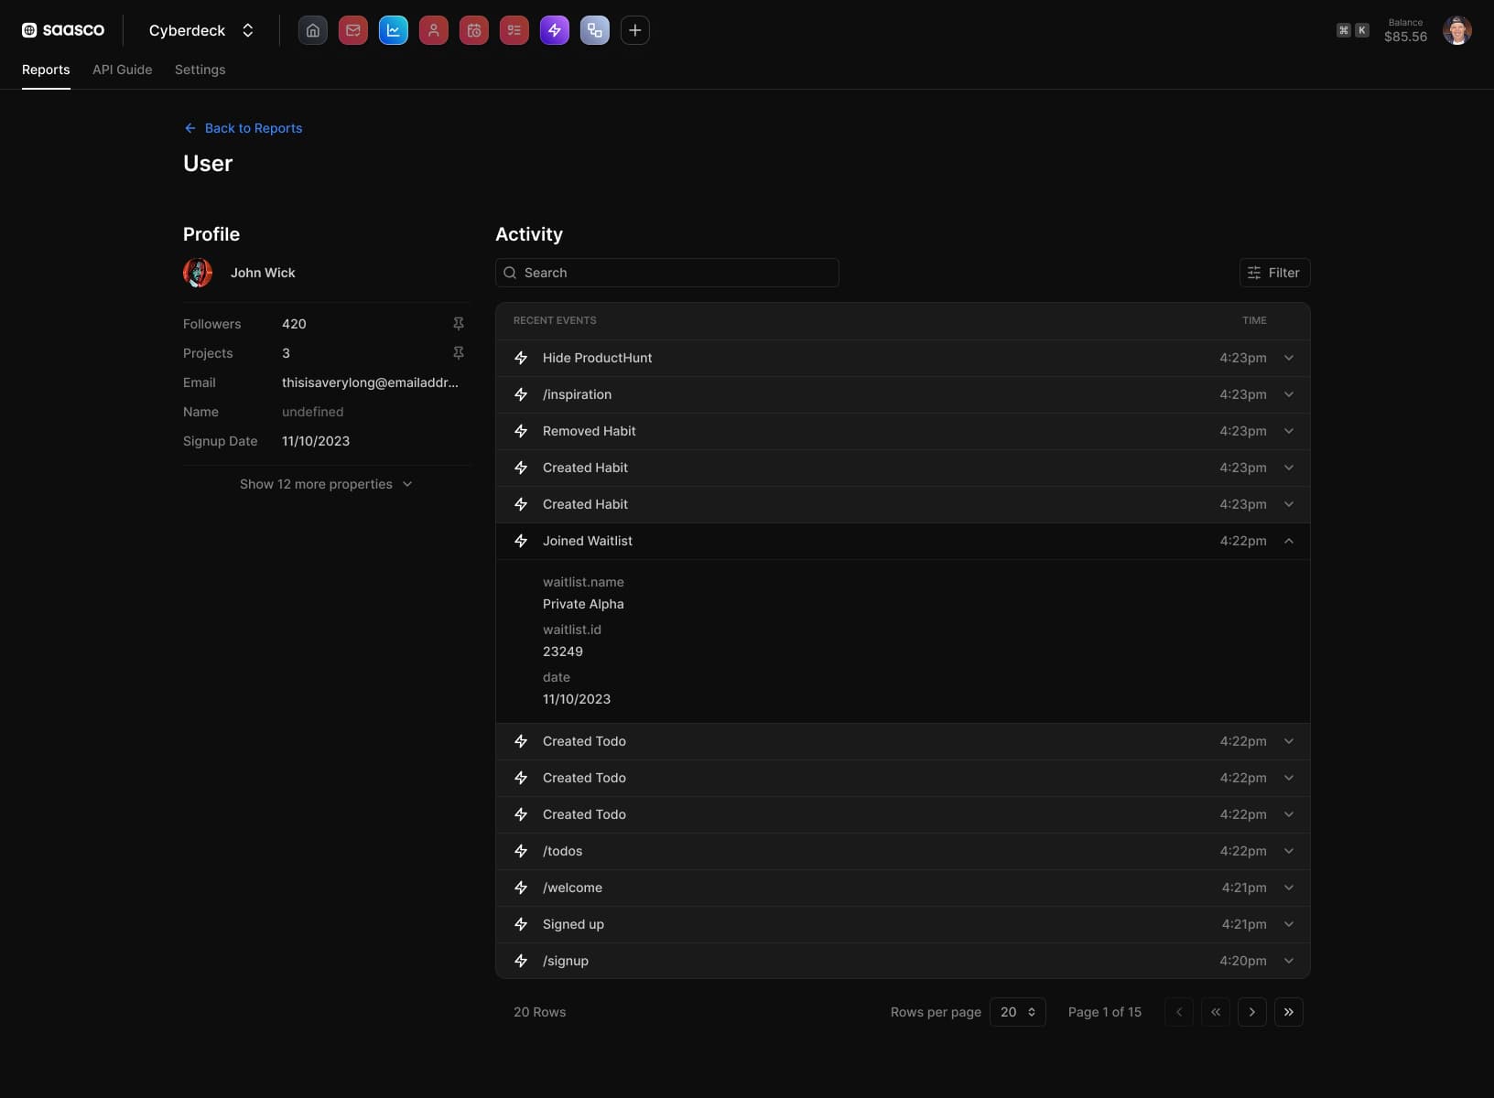Click the Signup Date value 11/10/2023
Screen dimensions: 1494x1098
pos(316,441)
